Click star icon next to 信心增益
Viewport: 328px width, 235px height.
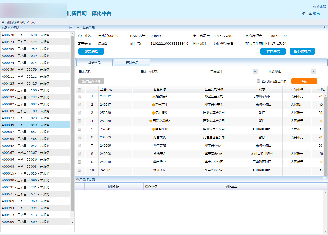[x=153, y=113]
